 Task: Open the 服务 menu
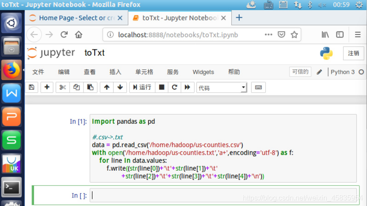pyautogui.click(x=173, y=72)
